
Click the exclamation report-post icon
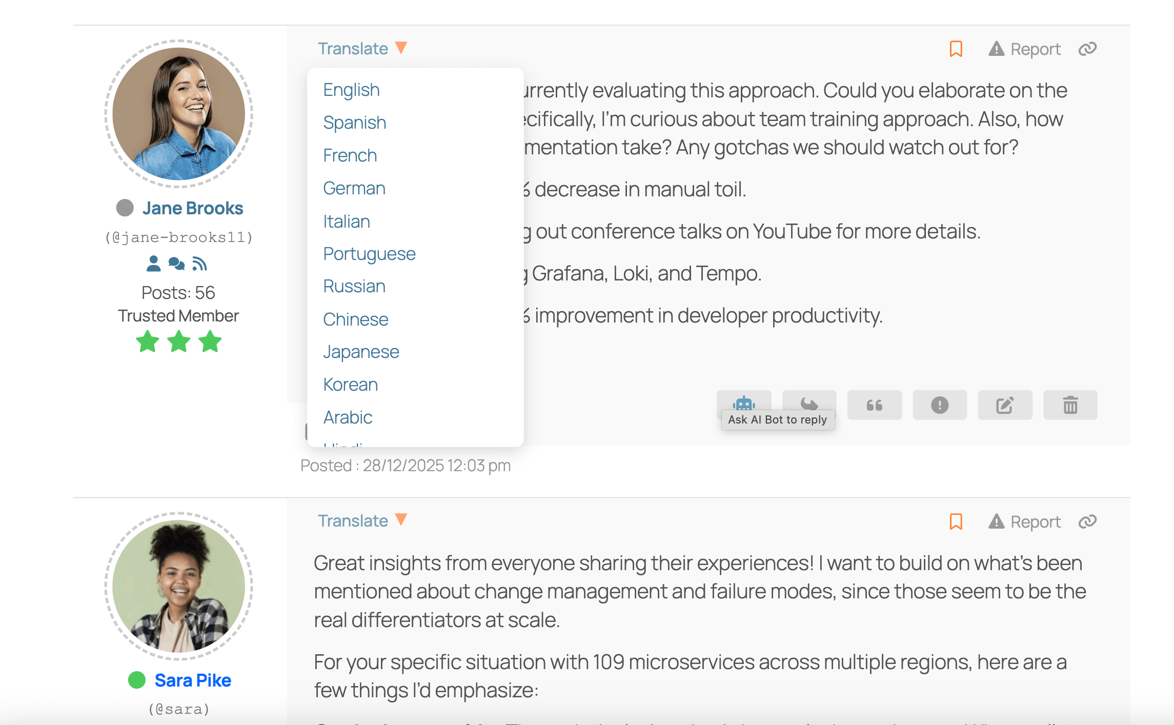[x=939, y=405]
